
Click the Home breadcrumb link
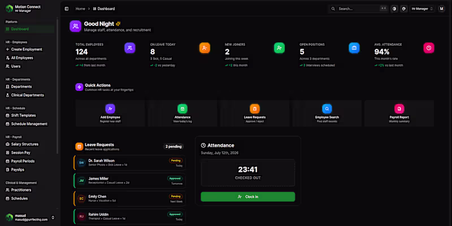pyautogui.click(x=80, y=8)
